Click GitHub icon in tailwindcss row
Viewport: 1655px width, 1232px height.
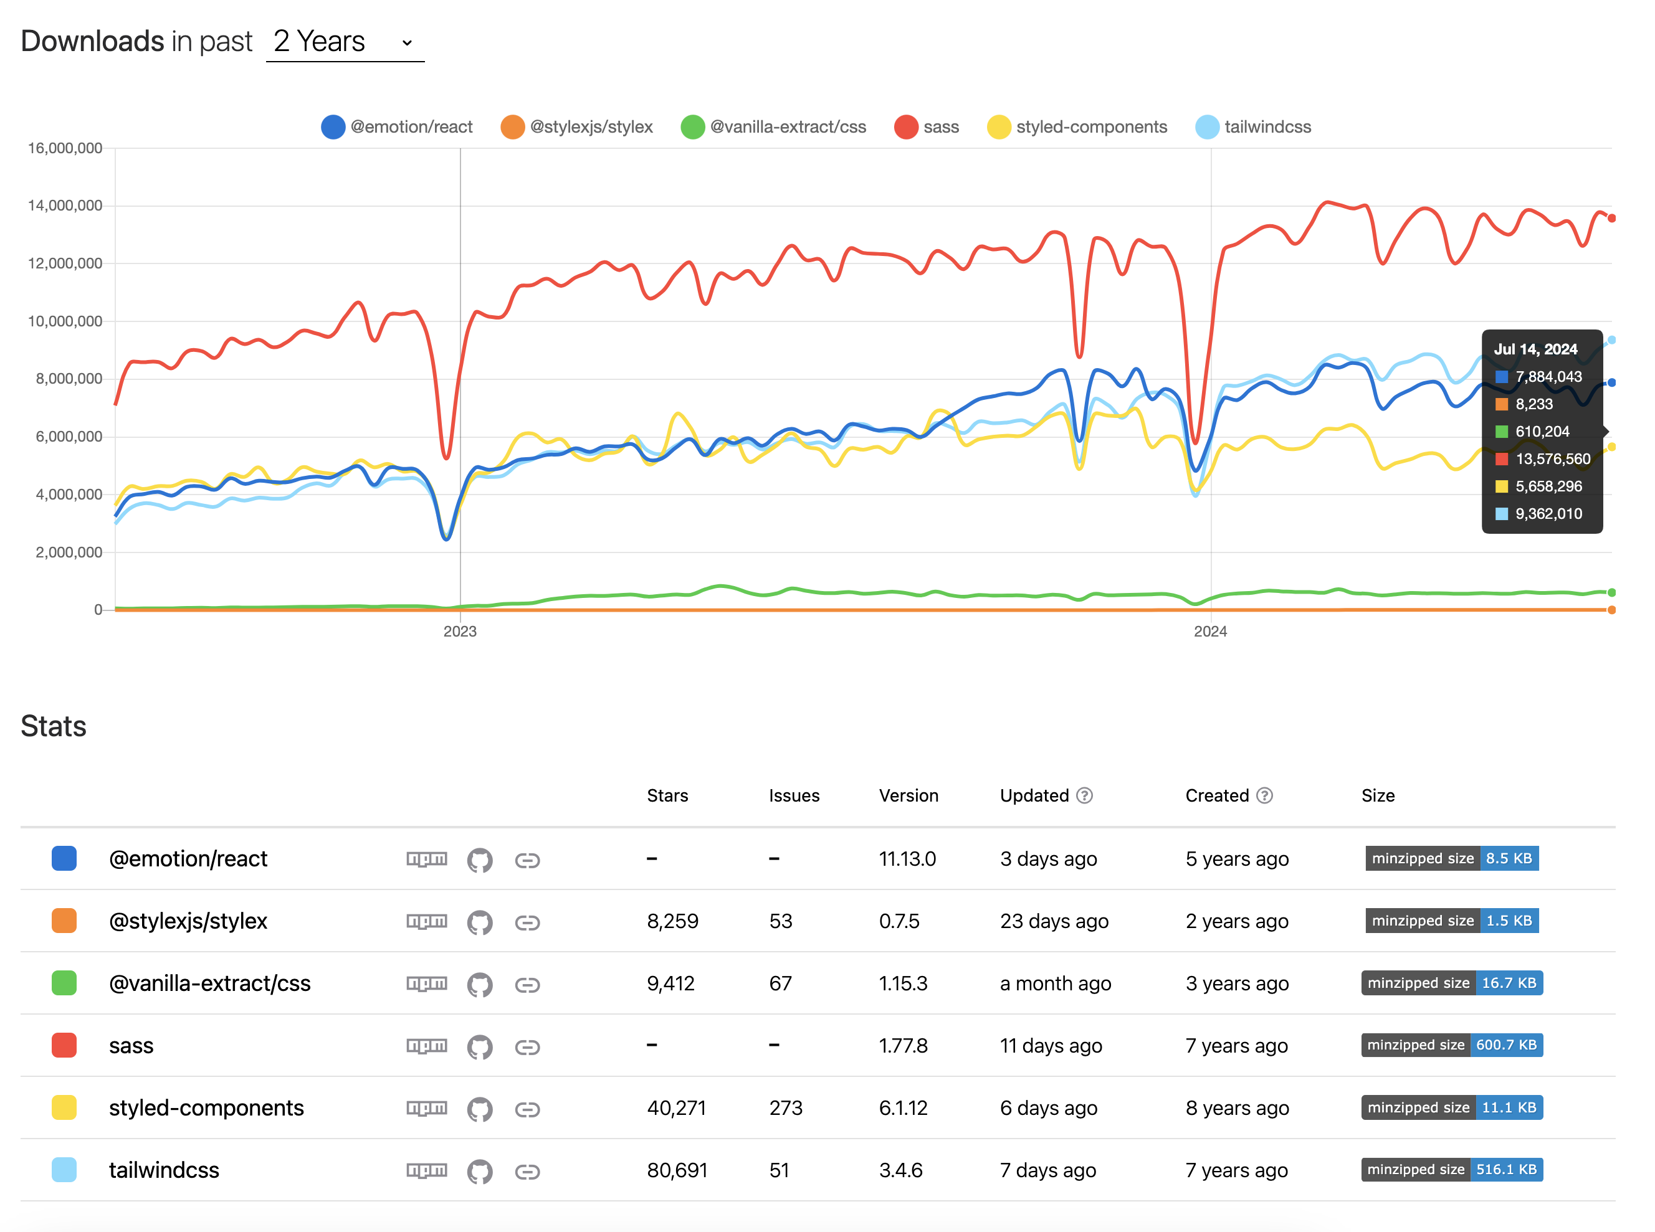point(479,1172)
